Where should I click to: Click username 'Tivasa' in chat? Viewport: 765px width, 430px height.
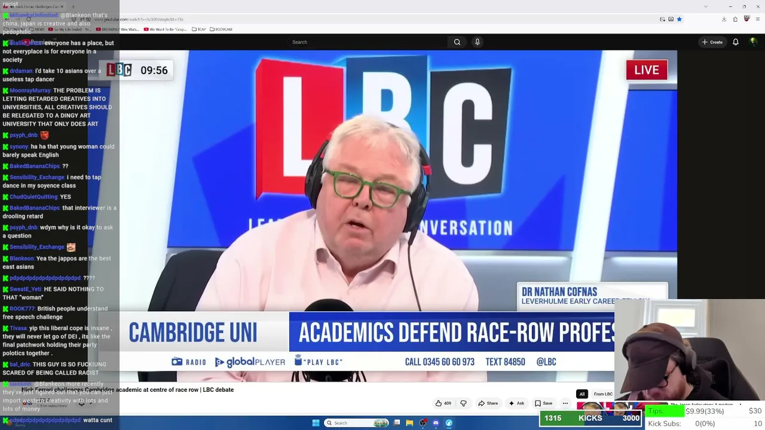tap(18, 328)
